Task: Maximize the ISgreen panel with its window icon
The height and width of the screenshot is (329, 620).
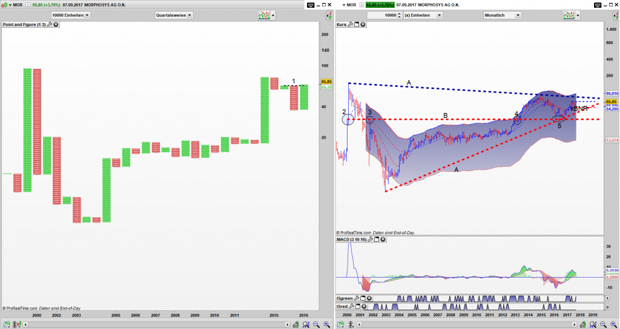Action: (x=363, y=298)
